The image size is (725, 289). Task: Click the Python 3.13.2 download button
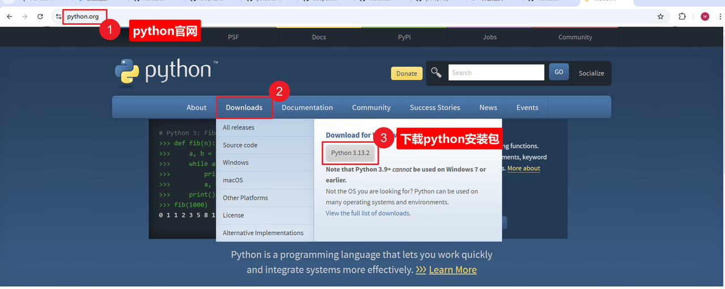click(x=351, y=153)
